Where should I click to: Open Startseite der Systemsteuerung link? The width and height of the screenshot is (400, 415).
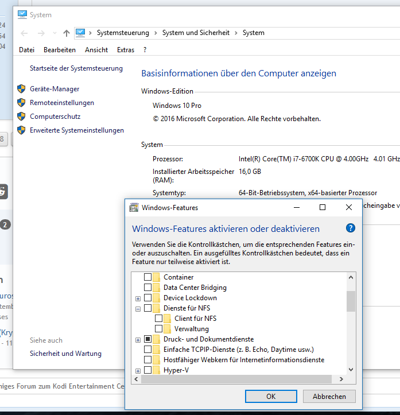(76, 68)
